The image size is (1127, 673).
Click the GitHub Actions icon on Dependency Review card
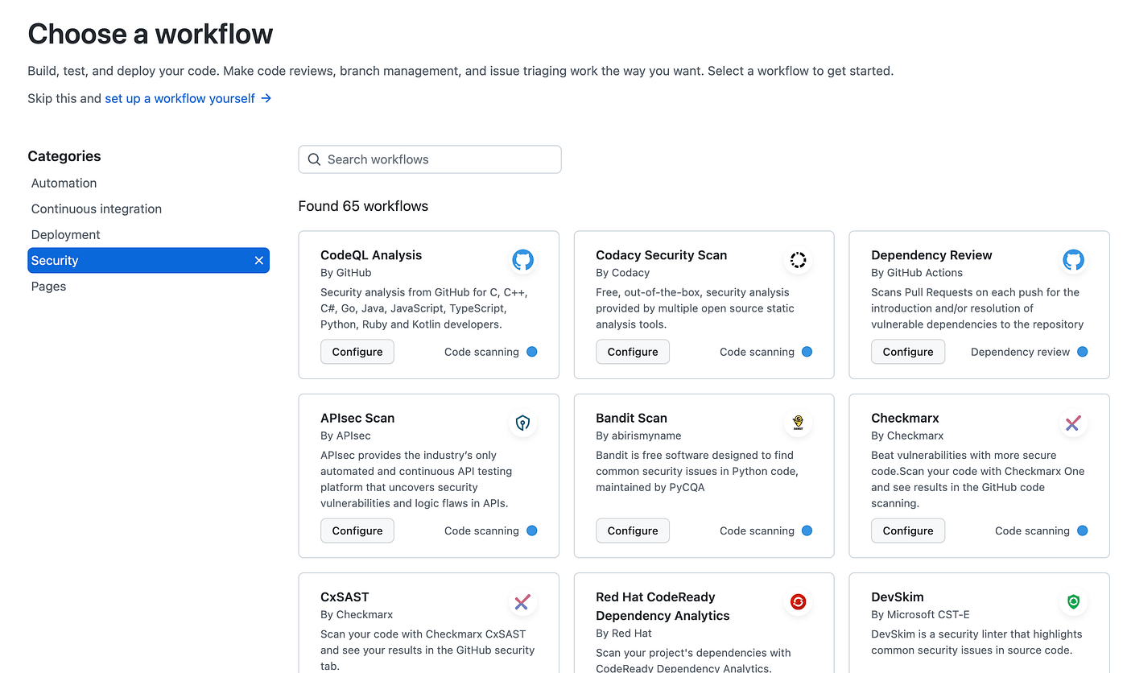[1073, 260]
